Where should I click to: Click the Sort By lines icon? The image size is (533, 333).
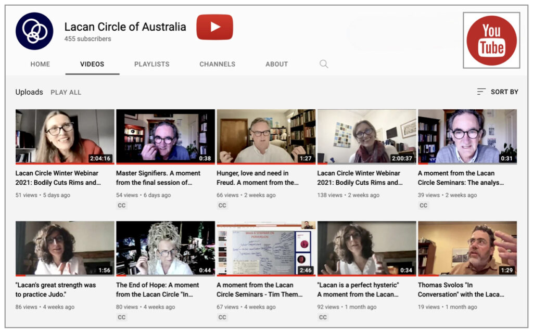(x=481, y=92)
